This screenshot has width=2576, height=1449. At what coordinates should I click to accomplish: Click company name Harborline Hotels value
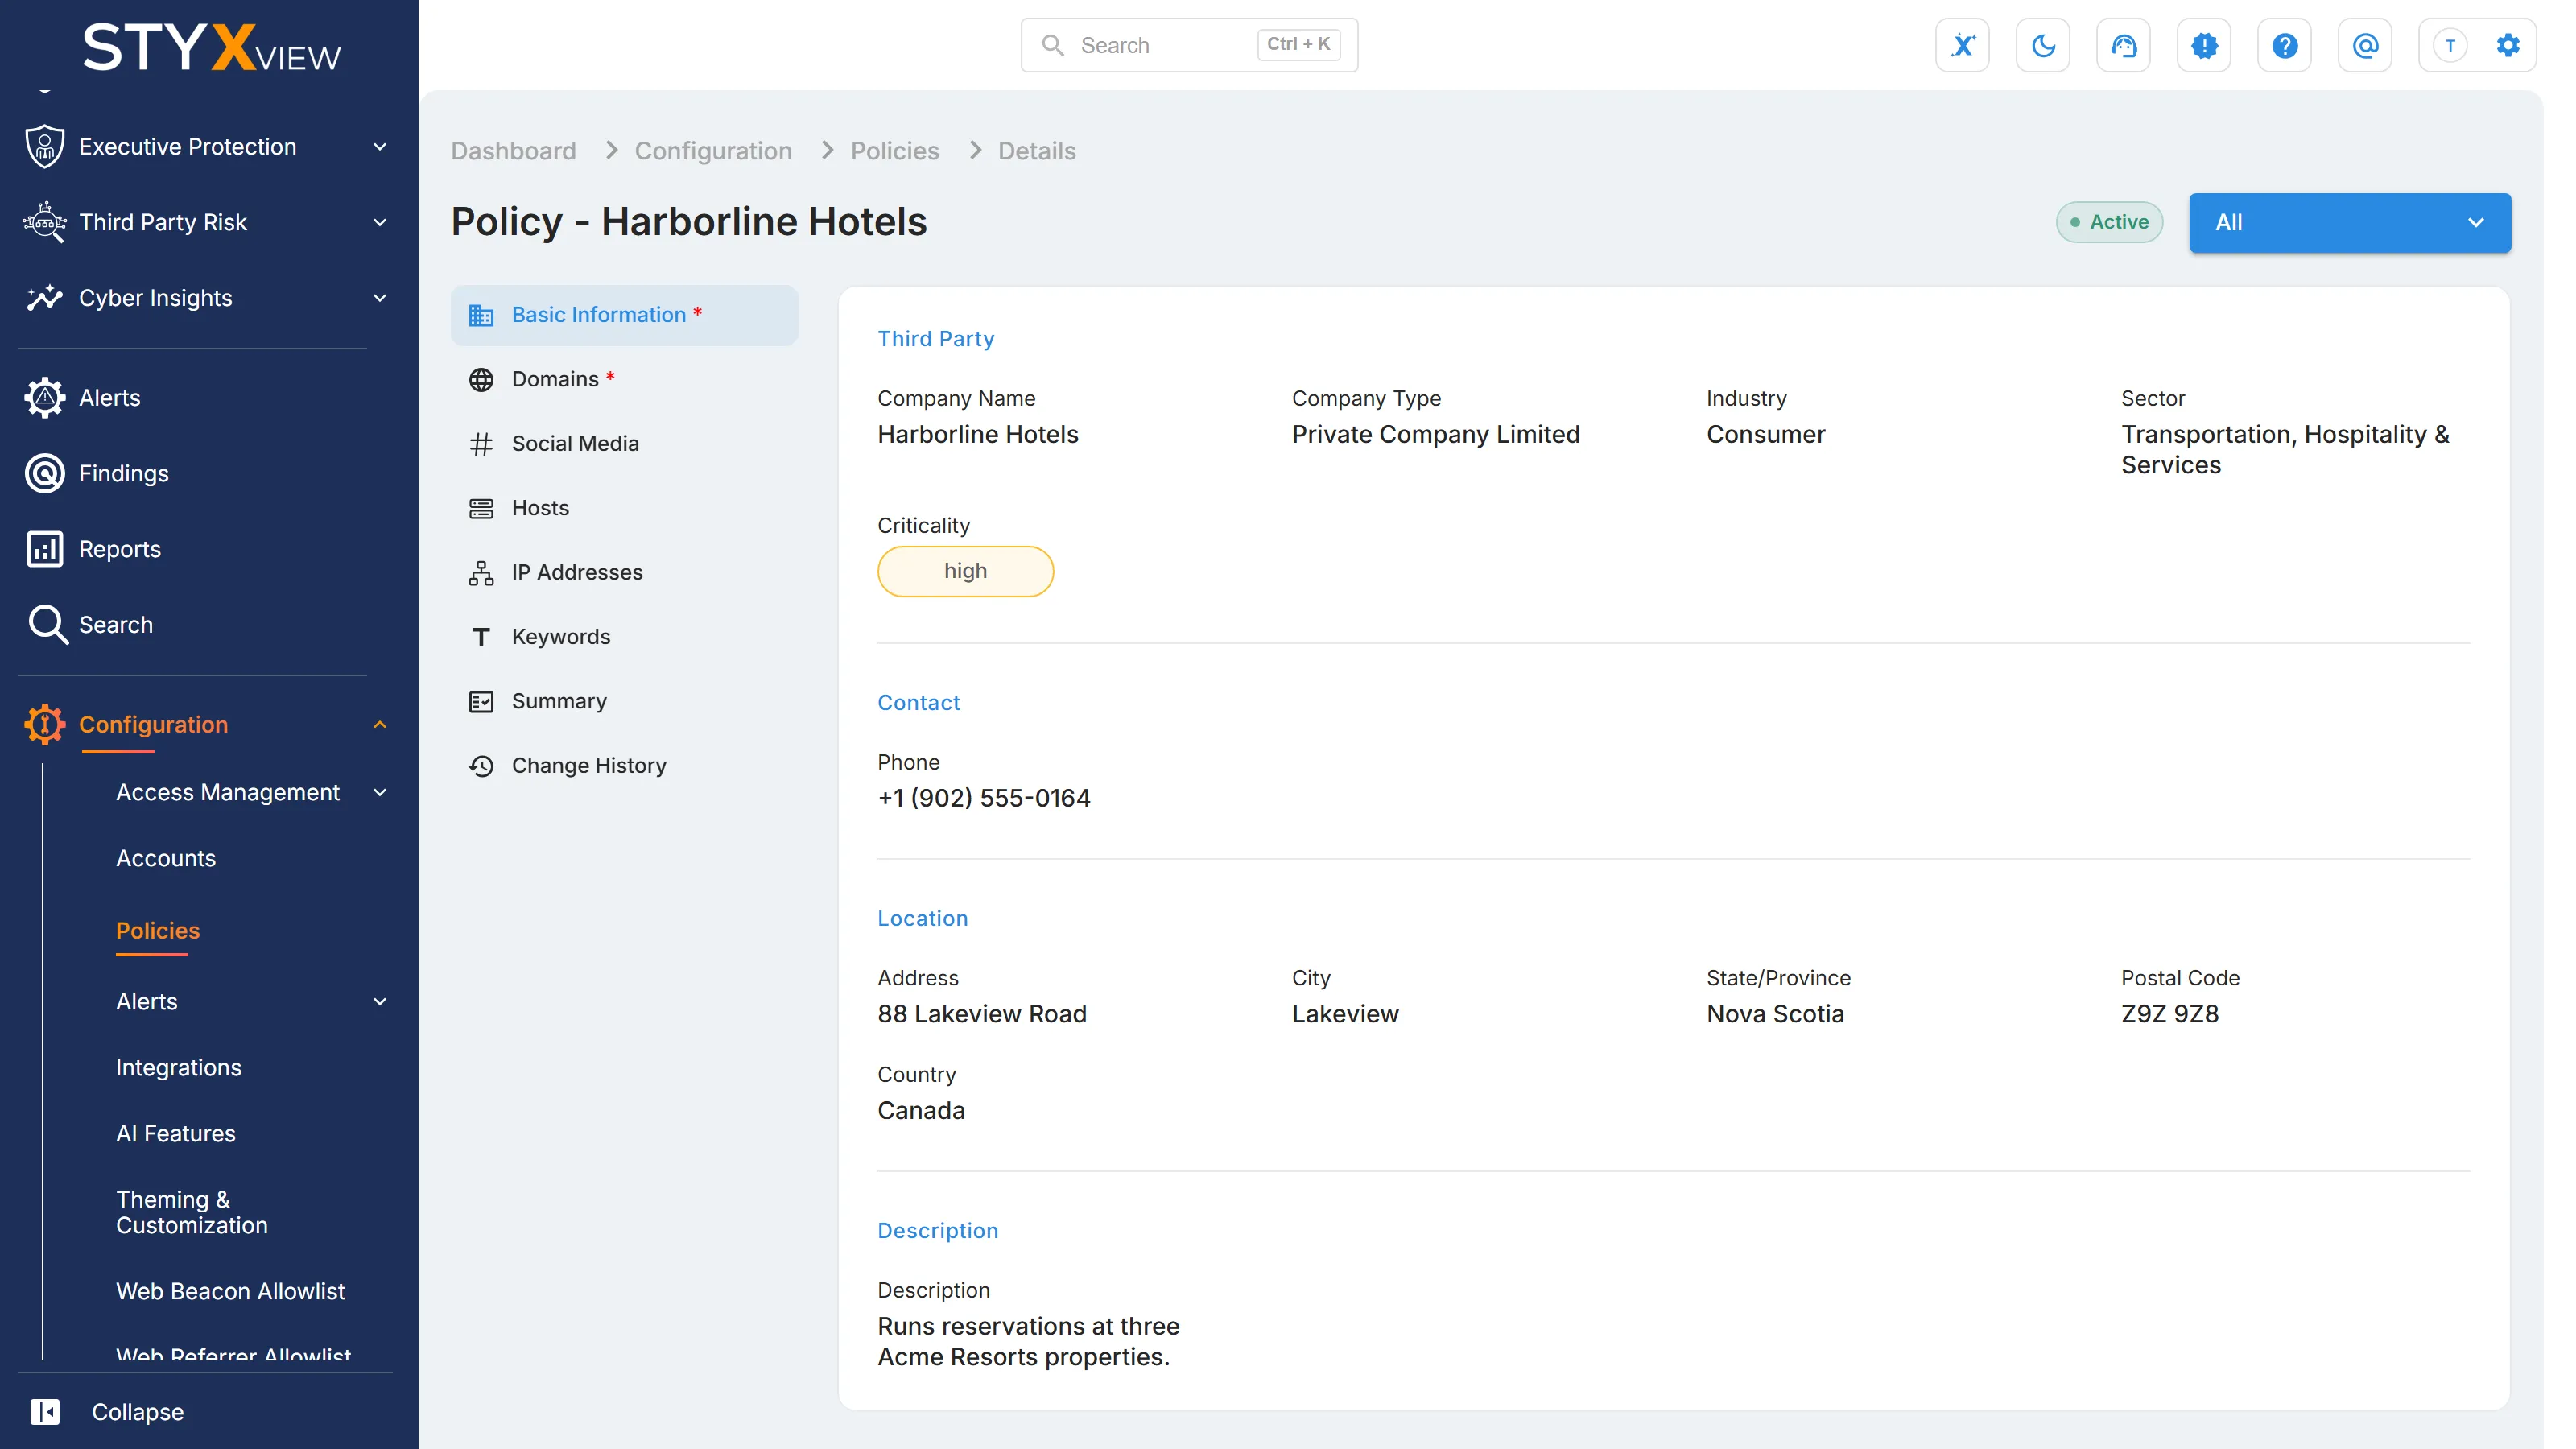[978, 434]
